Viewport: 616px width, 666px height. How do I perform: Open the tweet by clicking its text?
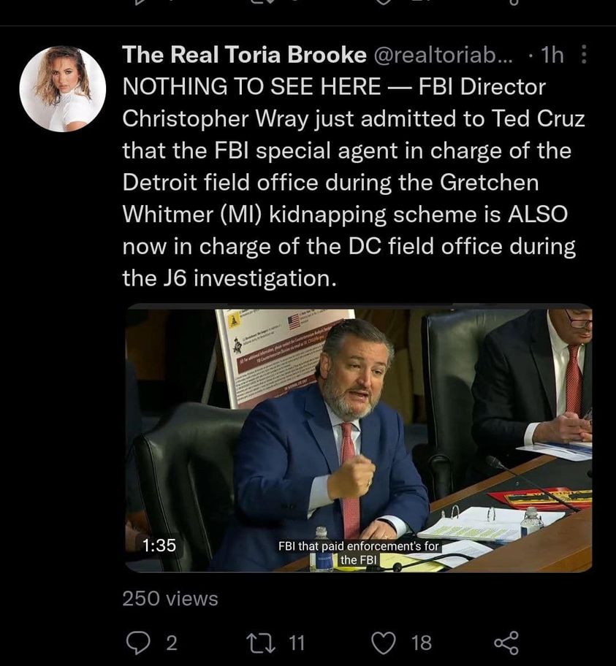tap(349, 183)
